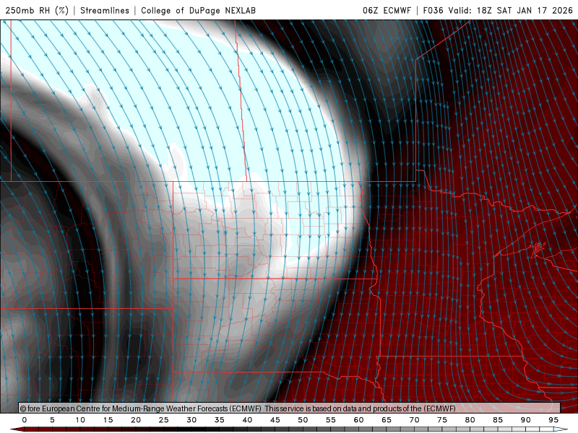Click legend value '95' on color scale
578x433 pixels.
coord(553,420)
